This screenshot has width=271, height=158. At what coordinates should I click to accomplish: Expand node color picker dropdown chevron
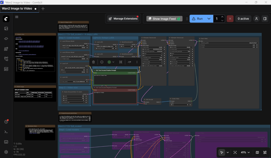114,62
